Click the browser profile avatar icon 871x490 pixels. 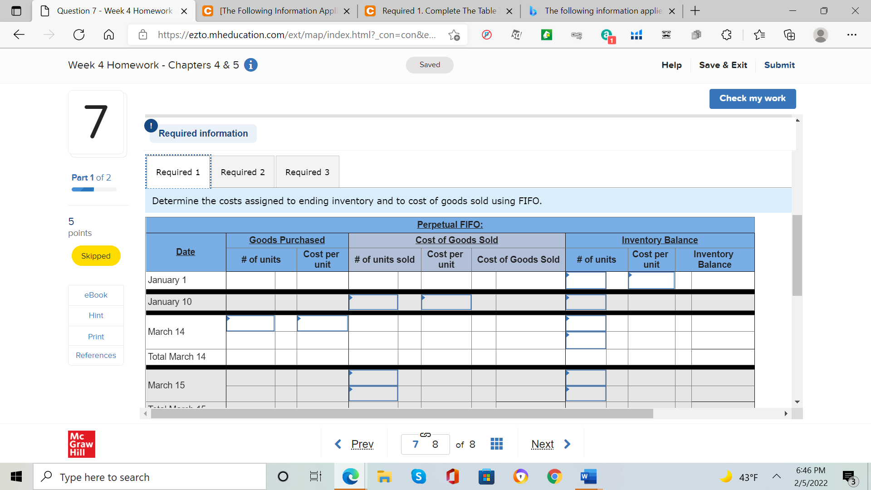(822, 34)
